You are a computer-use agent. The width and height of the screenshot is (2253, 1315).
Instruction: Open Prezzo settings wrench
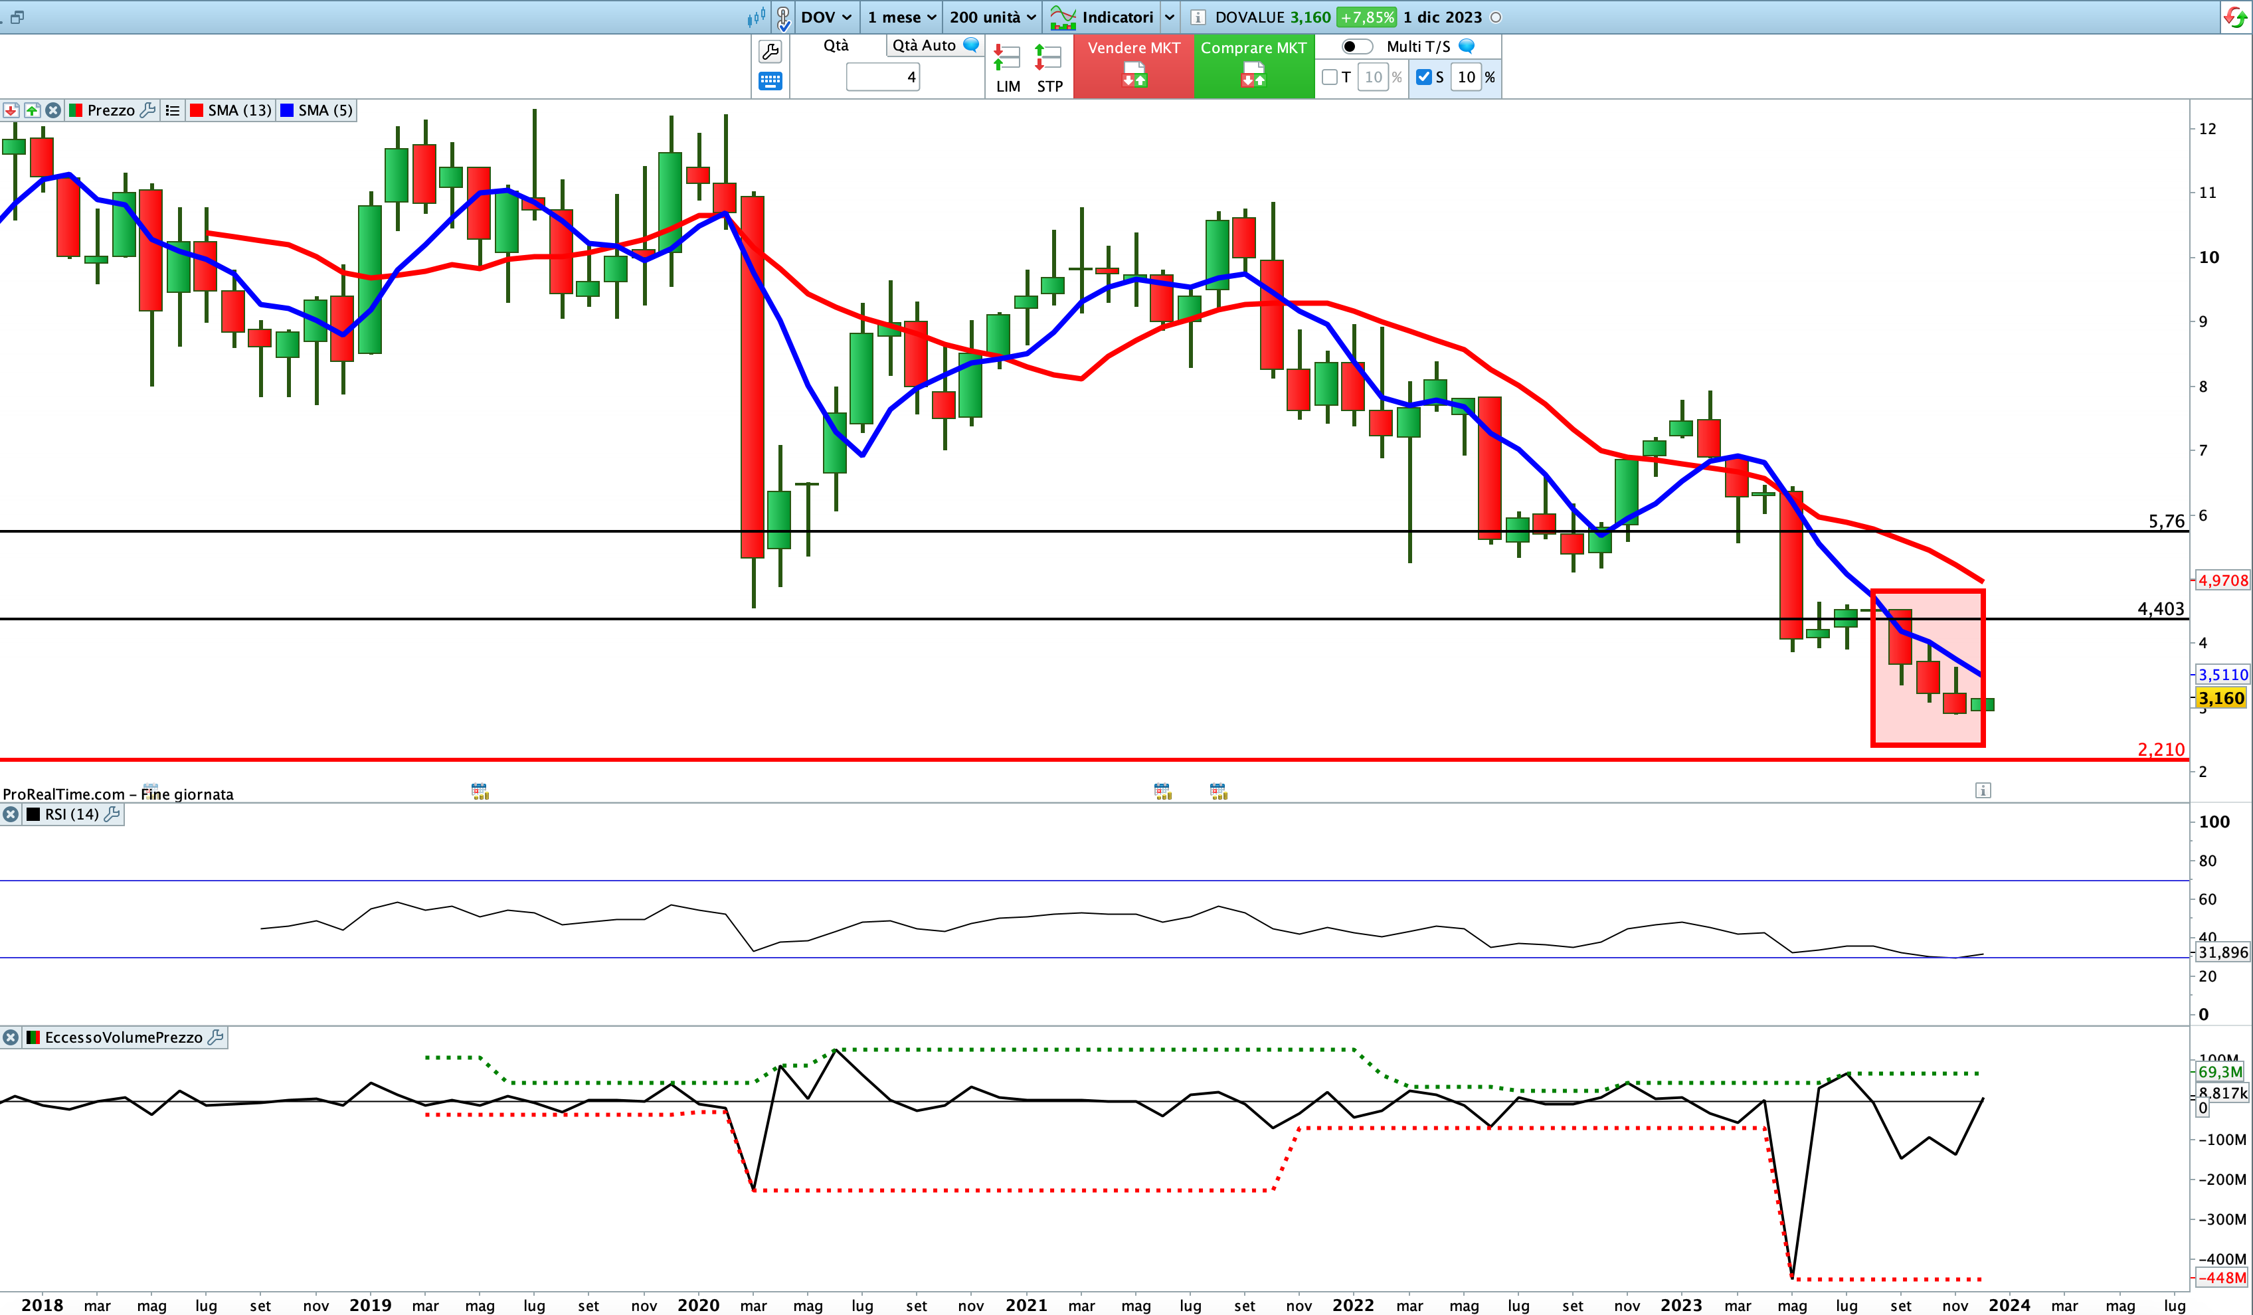click(148, 110)
